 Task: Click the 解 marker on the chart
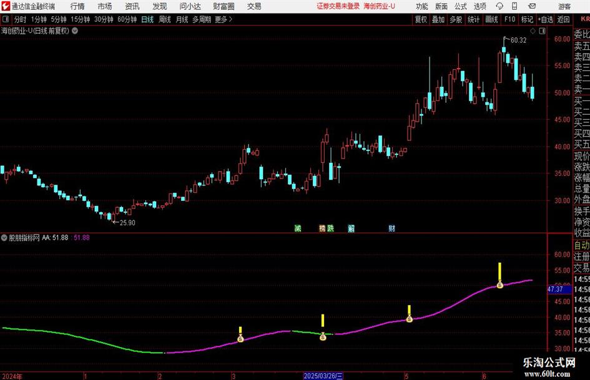pyautogui.click(x=351, y=228)
